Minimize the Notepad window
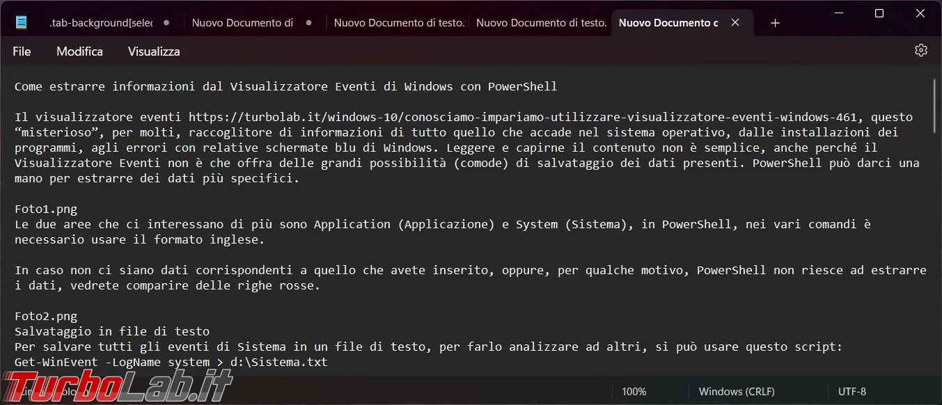Image resolution: width=942 pixels, height=405 pixels. pos(837,13)
